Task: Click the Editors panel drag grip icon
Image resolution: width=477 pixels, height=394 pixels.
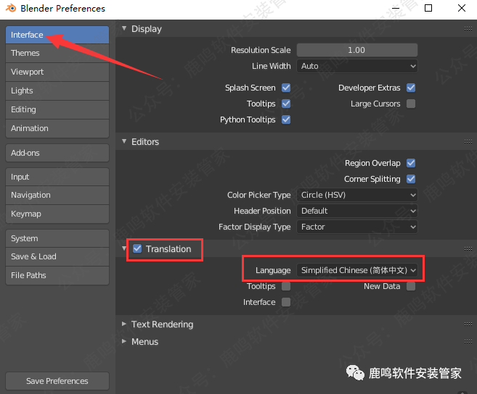Action: click(468, 142)
